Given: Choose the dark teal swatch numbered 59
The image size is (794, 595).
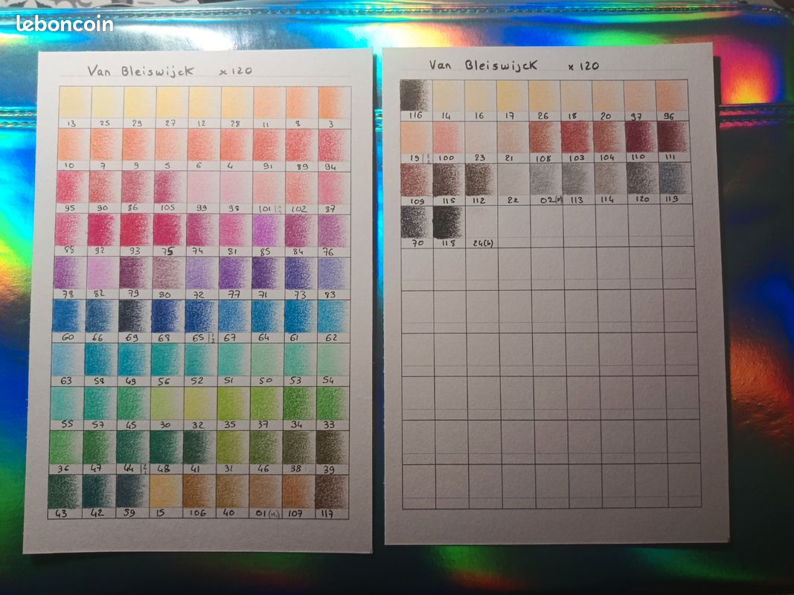Looking at the screenshot, I should [x=132, y=492].
